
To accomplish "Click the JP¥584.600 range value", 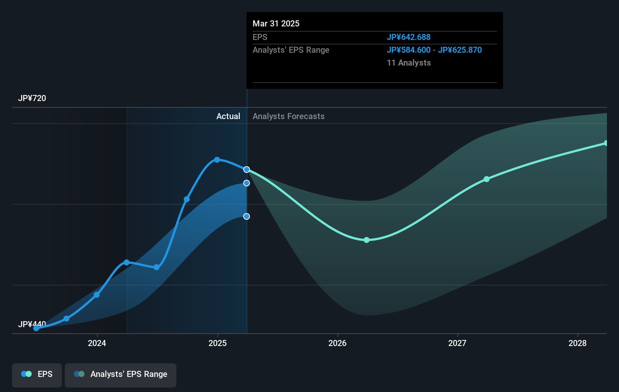I will click(x=409, y=50).
